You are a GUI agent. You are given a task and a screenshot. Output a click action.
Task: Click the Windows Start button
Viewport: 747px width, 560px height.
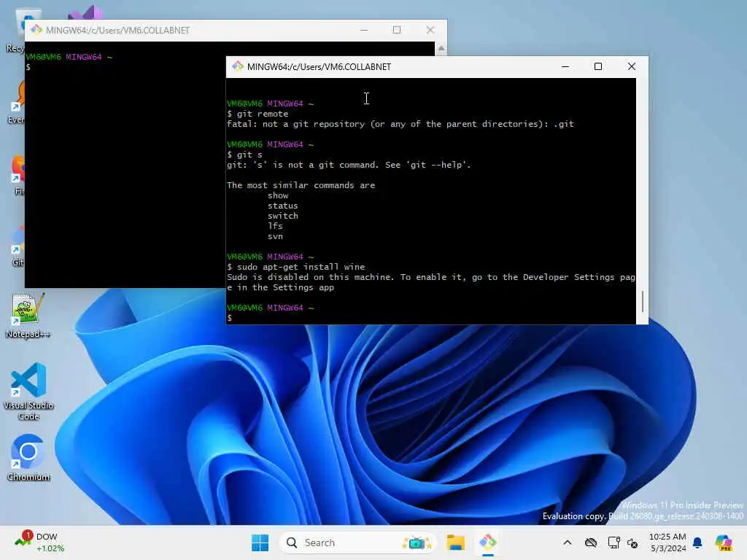(260, 542)
